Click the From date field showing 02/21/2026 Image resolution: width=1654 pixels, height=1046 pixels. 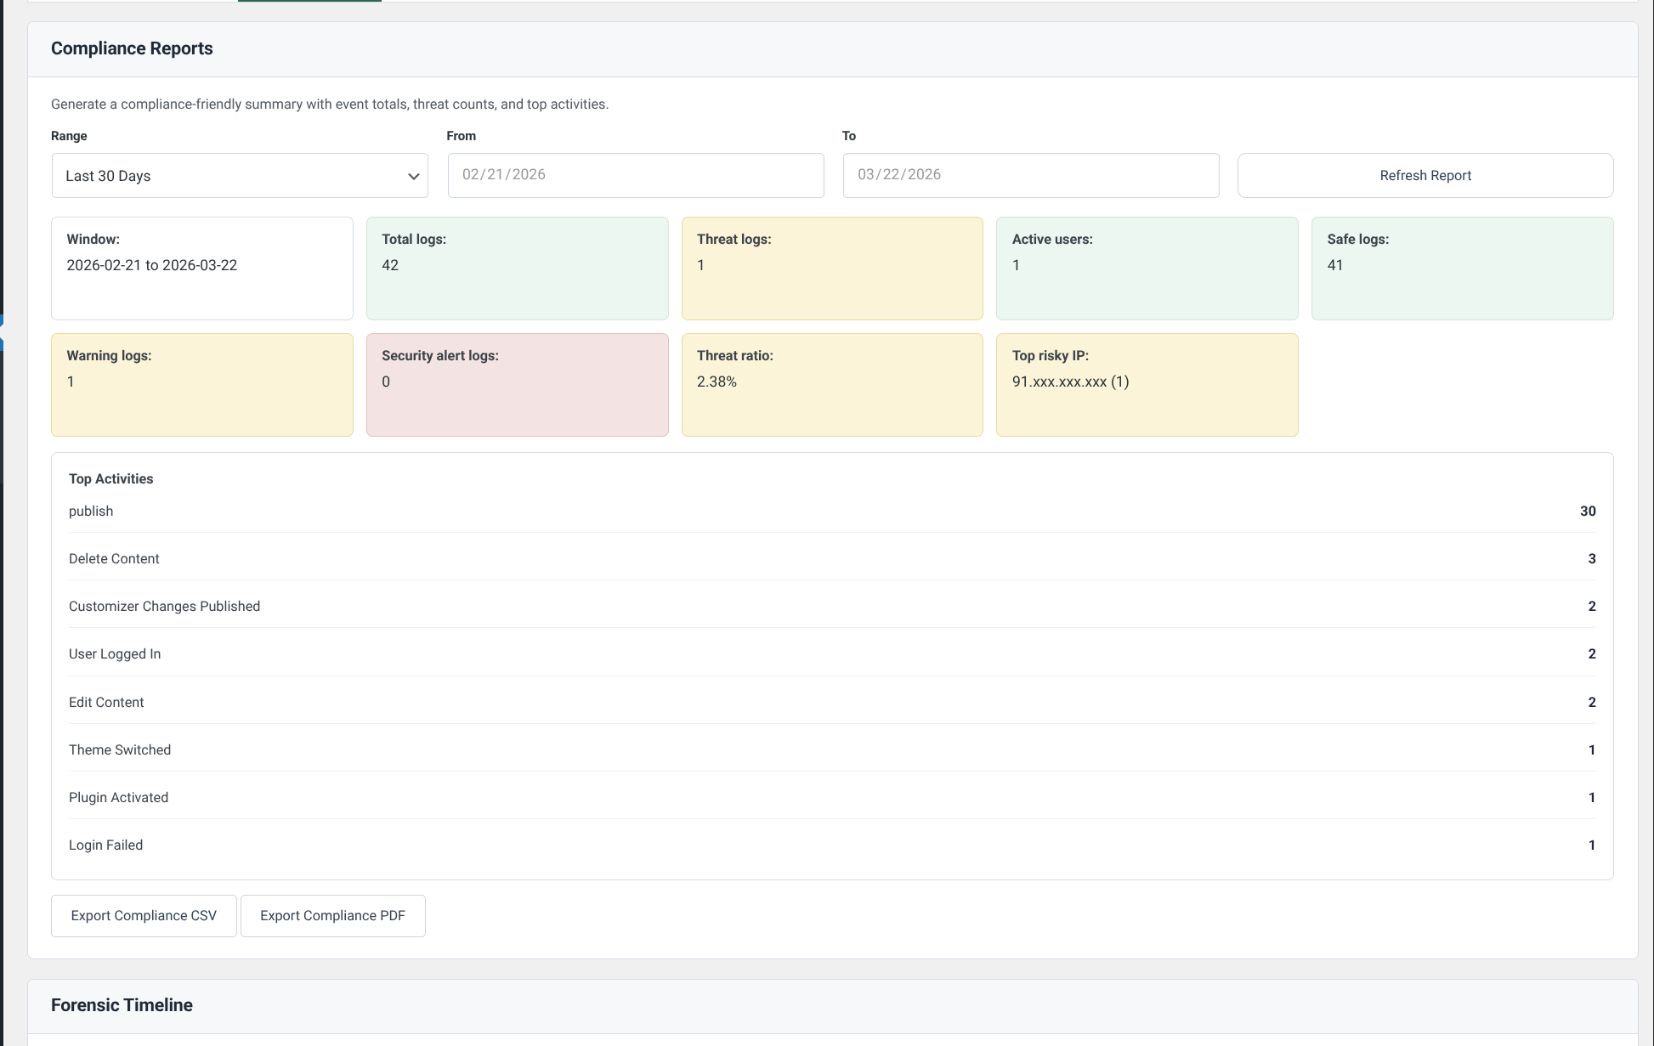[634, 175]
